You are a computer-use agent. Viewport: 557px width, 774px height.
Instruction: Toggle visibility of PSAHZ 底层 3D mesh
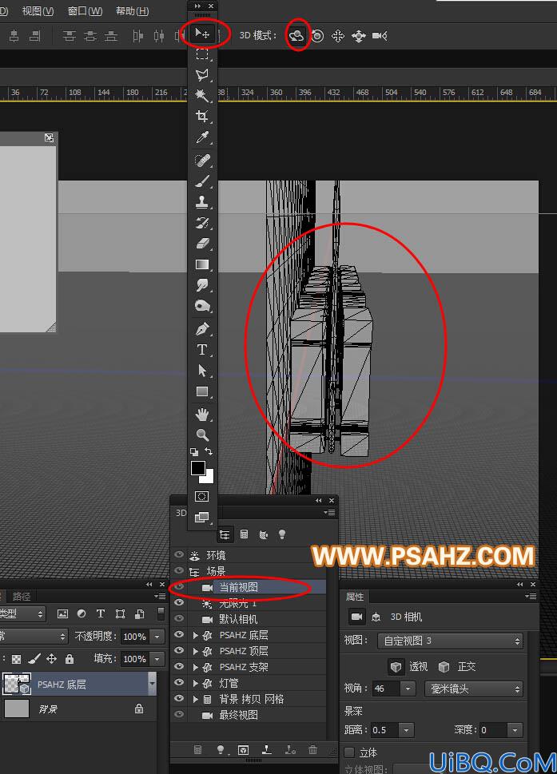coord(179,634)
